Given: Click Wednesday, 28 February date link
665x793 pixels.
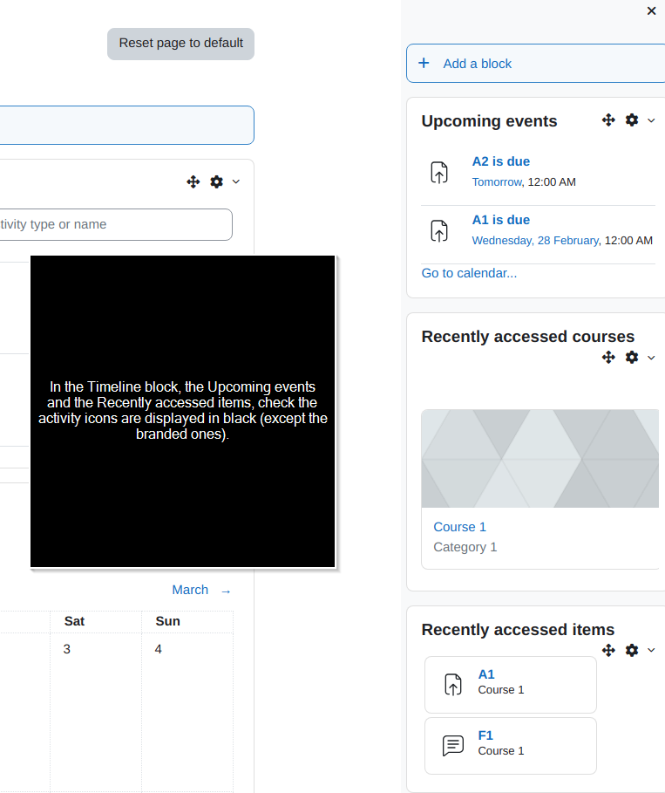Looking at the screenshot, I should click(536, 240).
